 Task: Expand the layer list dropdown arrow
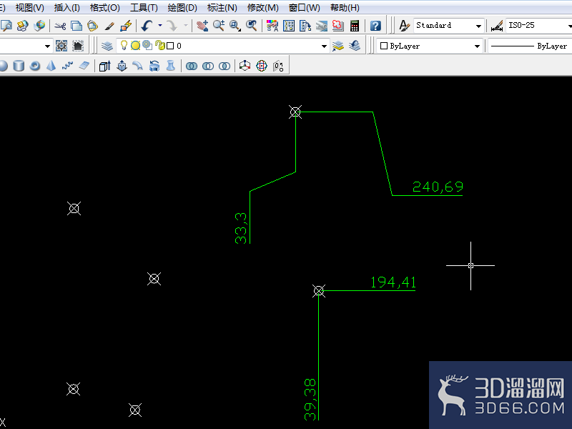coord(324,46)
